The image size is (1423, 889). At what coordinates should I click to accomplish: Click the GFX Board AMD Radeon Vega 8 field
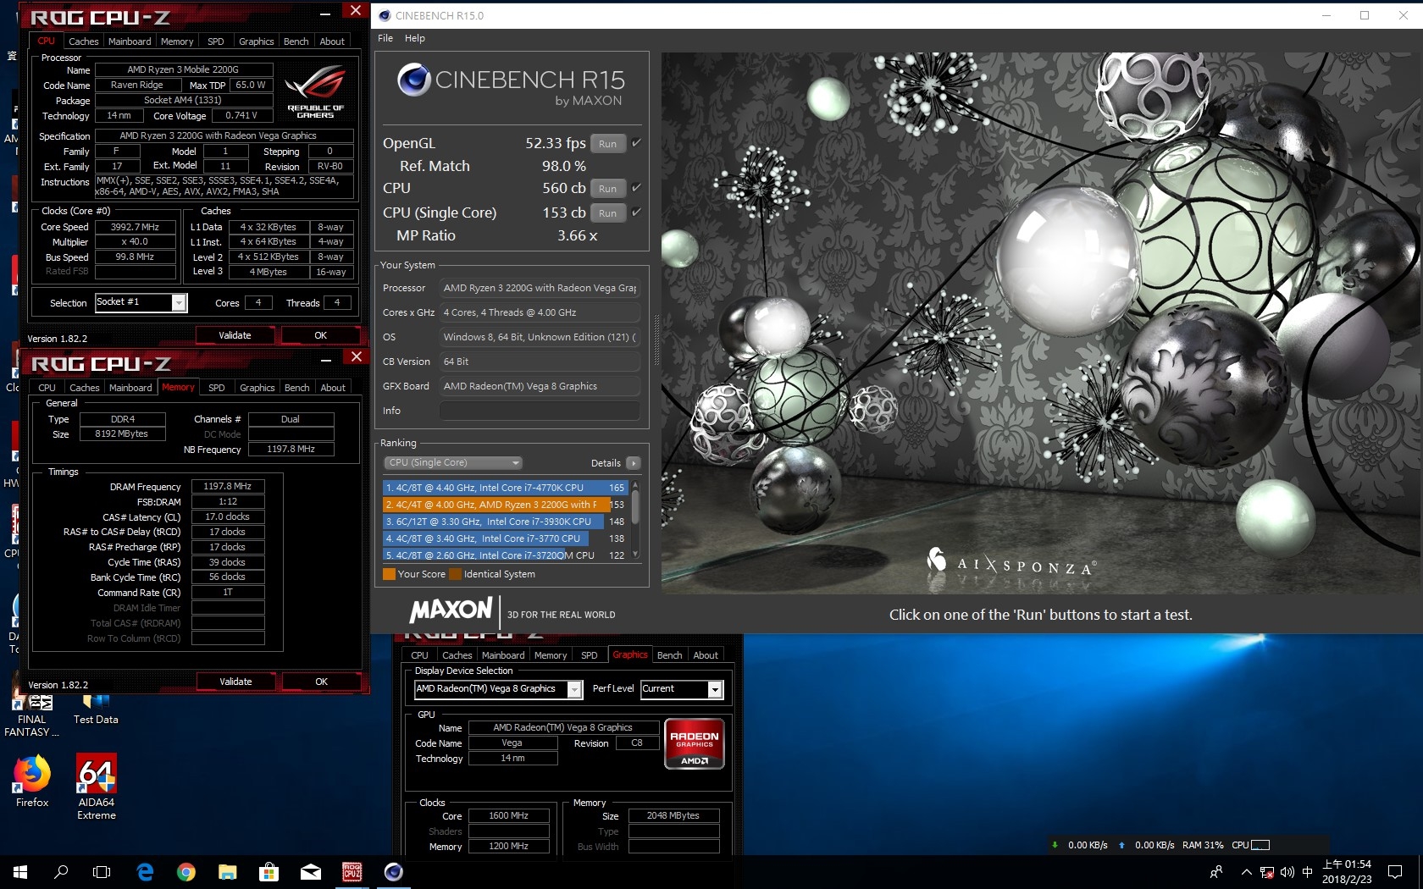[540, 386]
